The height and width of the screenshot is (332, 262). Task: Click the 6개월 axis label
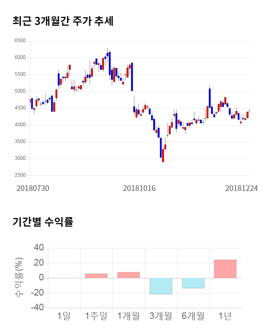tap(193, 316)
